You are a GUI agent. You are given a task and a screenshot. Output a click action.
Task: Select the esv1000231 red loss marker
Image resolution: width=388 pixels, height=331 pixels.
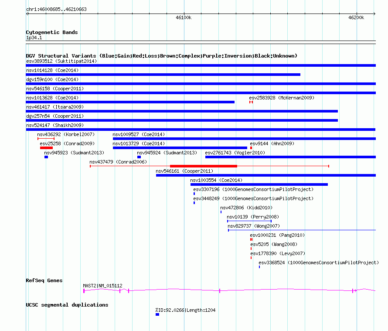[x=252, y=239]
